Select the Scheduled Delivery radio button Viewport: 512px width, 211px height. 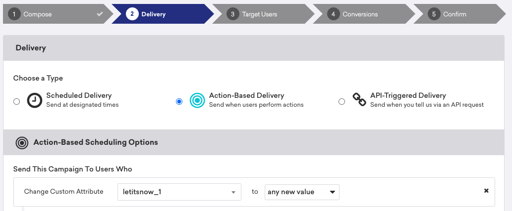[x=17, y=101]
